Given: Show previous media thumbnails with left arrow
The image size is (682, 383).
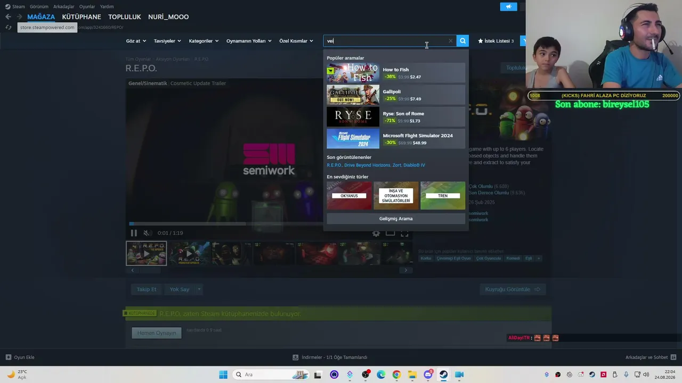Looking at the screenshot, I should click(133, 270).
